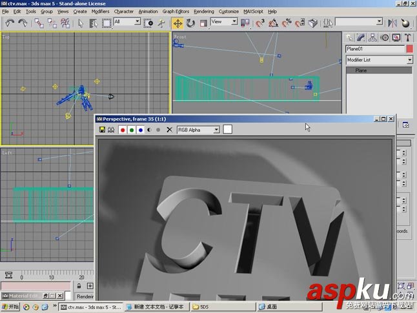Click the Material Editor sphere icon
The image size is (417, 313).
coord(405,23)
